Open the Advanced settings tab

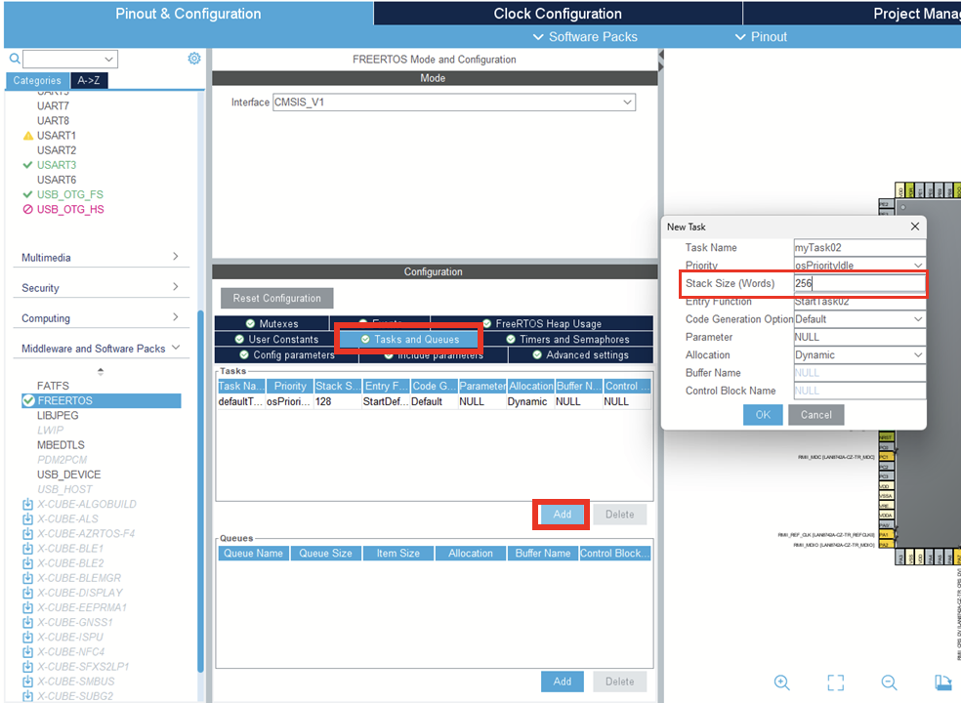point(580,354)
